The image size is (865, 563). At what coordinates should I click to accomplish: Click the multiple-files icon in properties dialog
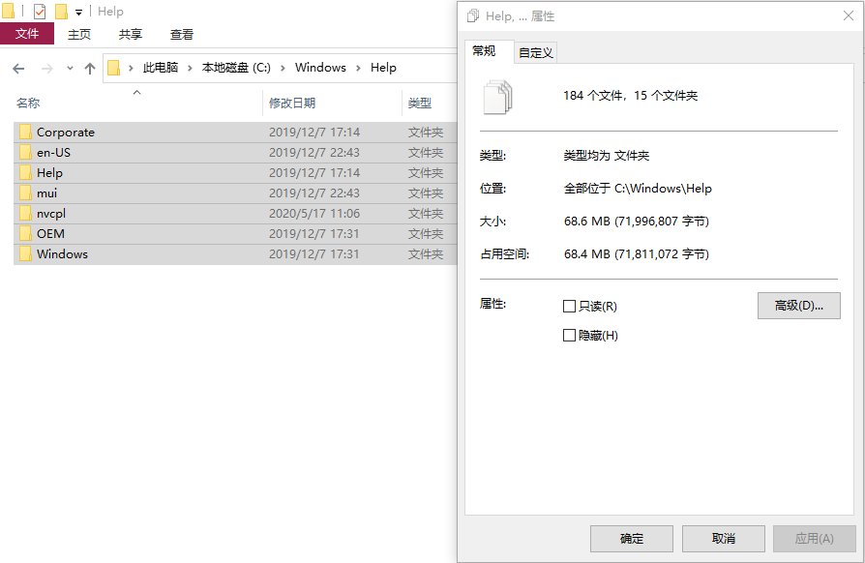coord(498,97)
